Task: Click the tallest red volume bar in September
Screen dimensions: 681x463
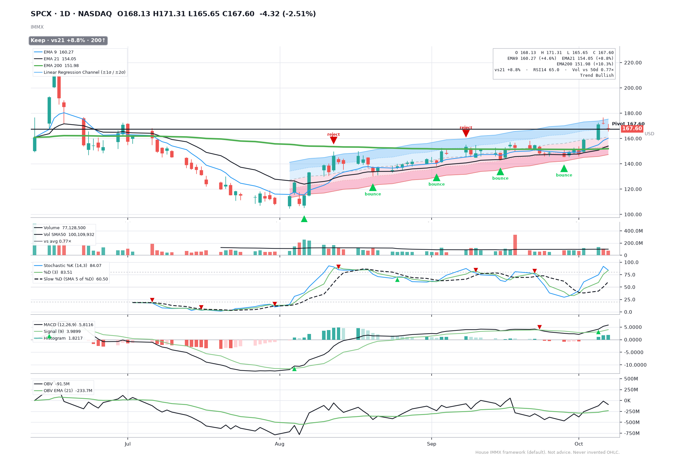Action: pos(515,245)
